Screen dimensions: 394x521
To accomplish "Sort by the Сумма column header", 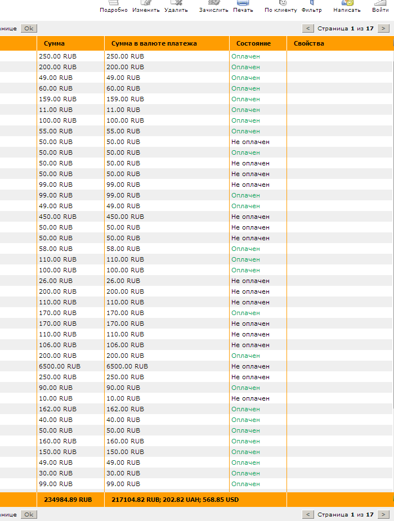I will [54, 43].
